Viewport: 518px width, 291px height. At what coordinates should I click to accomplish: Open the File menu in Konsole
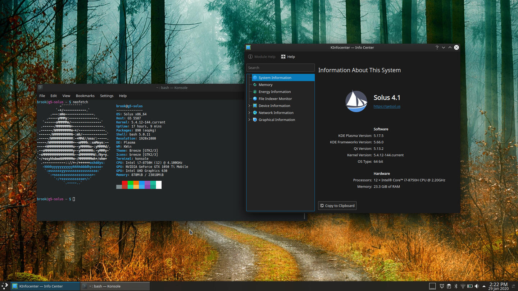[x=42, y=96]
